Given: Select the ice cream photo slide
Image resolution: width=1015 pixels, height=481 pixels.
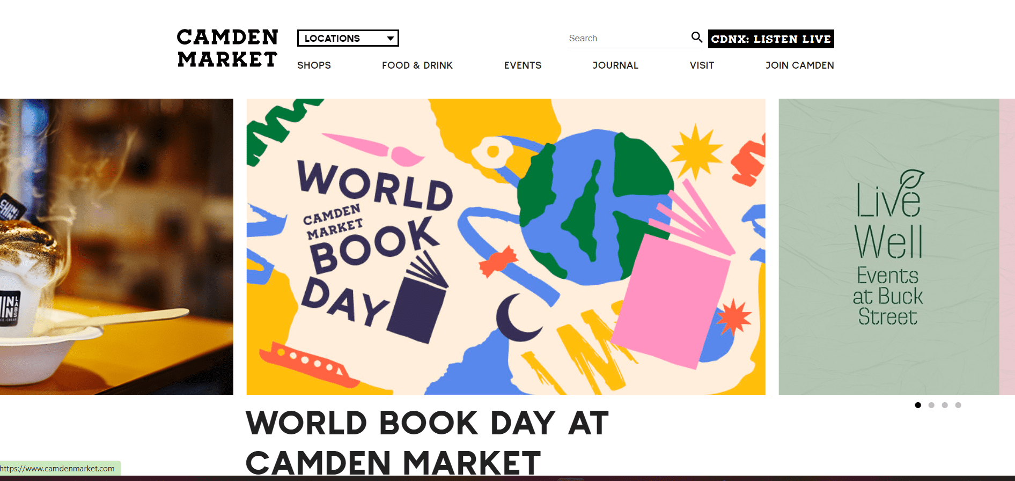Looking at the screenshot, I should pyautogui.click(x=116, y=247).
